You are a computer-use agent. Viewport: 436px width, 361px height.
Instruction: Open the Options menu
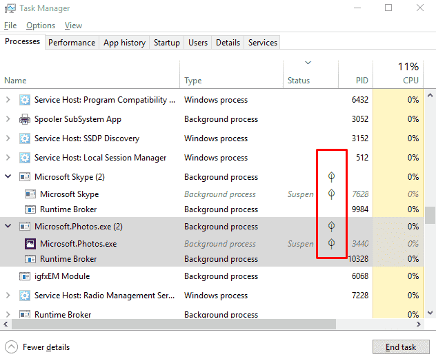tap(41, 25)
